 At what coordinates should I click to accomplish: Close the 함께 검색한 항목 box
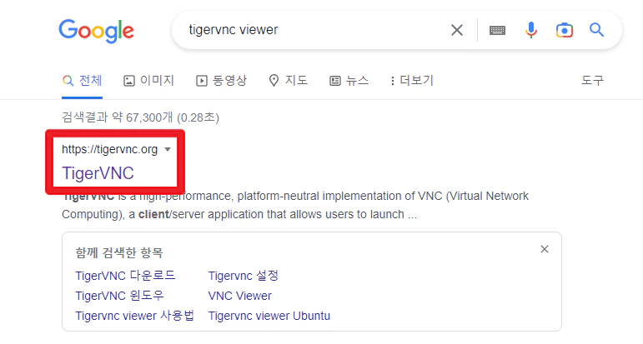pyautogui.click(x=545, y=249)
